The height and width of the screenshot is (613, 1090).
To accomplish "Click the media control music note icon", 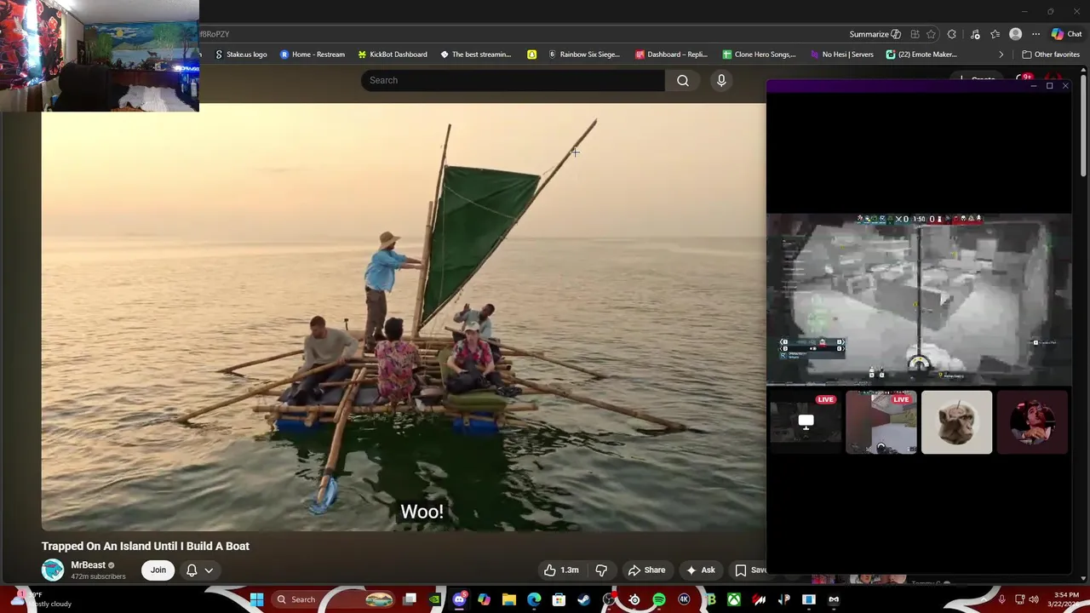I will [x=975, y=34].
